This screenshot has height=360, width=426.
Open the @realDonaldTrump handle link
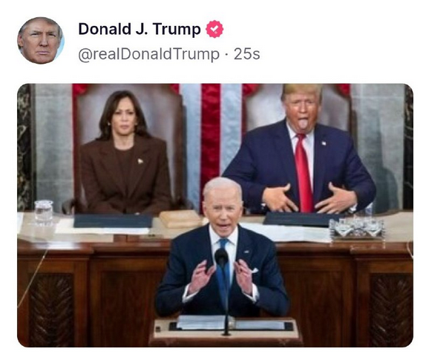(x=148, y=54)
